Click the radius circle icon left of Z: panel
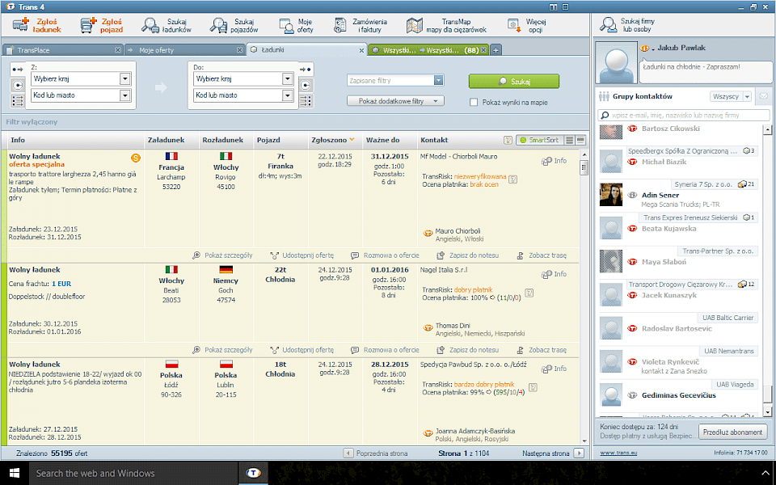This screenshot has width=776, height=485. pos(17,85)
